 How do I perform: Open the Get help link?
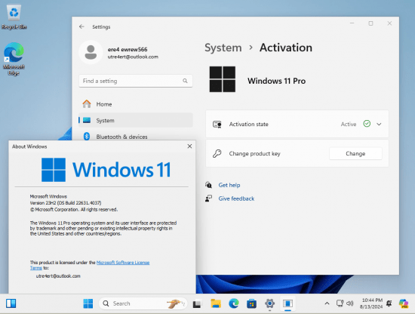229,185
